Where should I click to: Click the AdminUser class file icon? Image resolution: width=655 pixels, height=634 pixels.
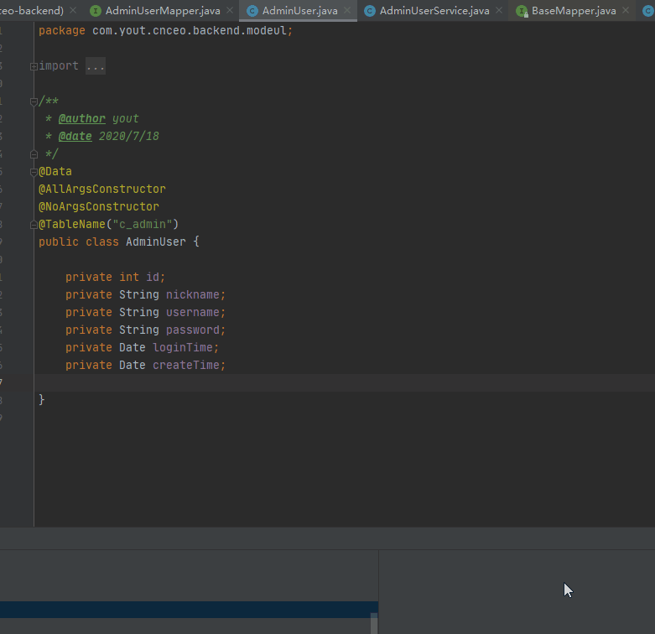point(252,11)
